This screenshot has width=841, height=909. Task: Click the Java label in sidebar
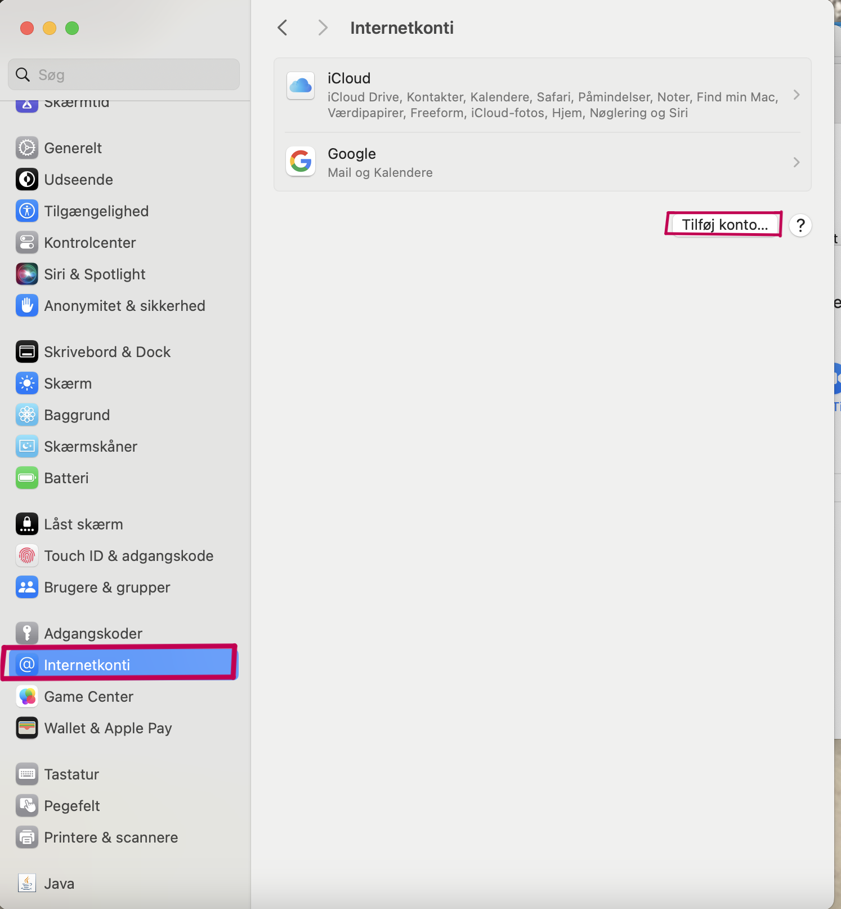tap(59, 884)
